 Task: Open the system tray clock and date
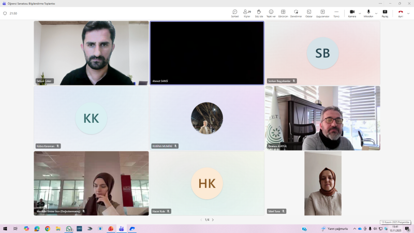coord(395,228)
